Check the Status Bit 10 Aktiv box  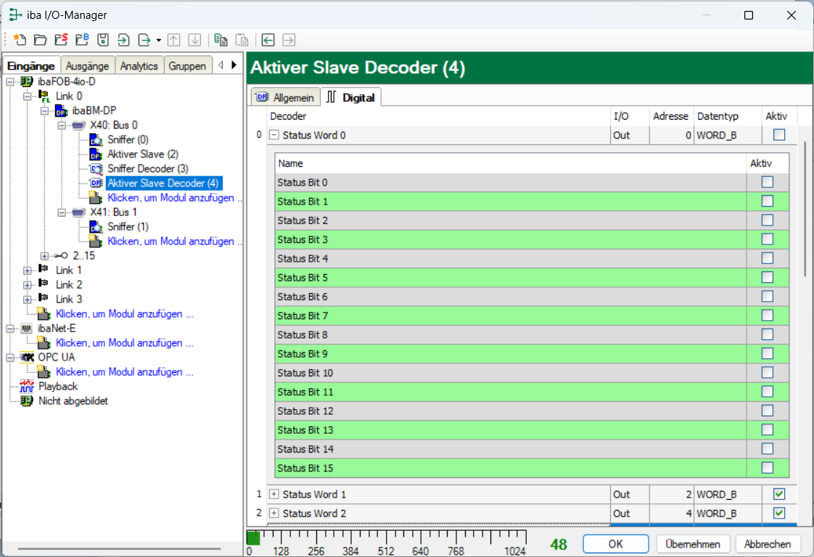point(768,373)
